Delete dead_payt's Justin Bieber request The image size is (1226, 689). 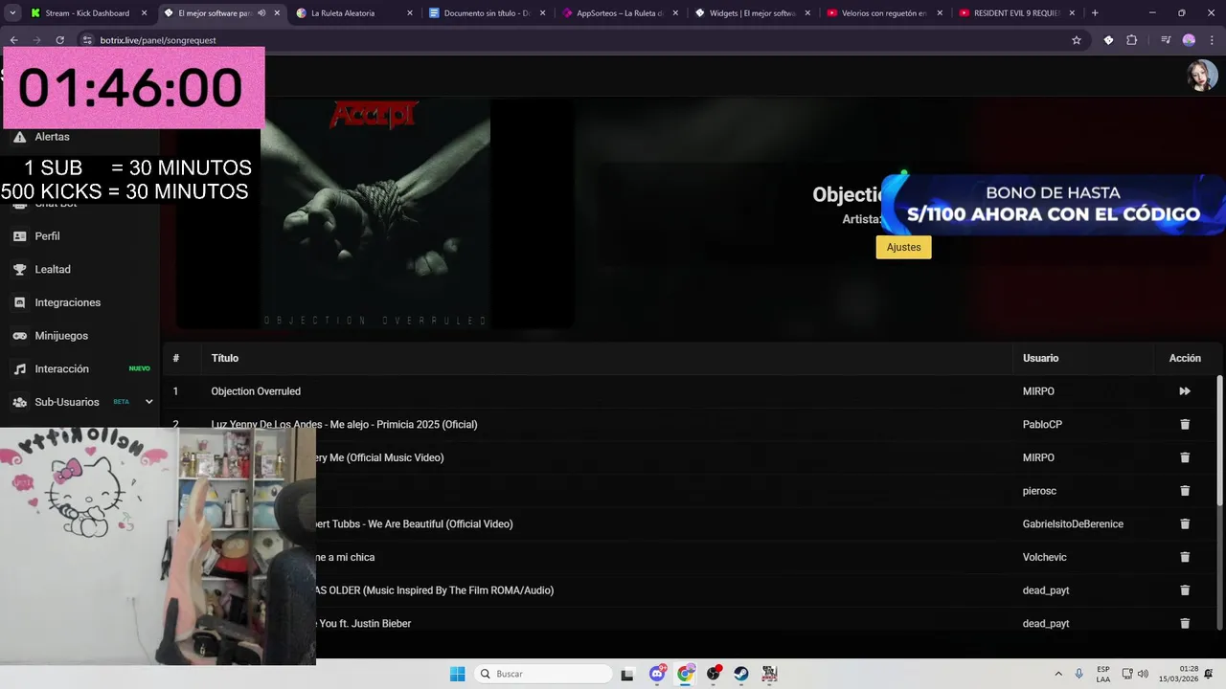1185,623
